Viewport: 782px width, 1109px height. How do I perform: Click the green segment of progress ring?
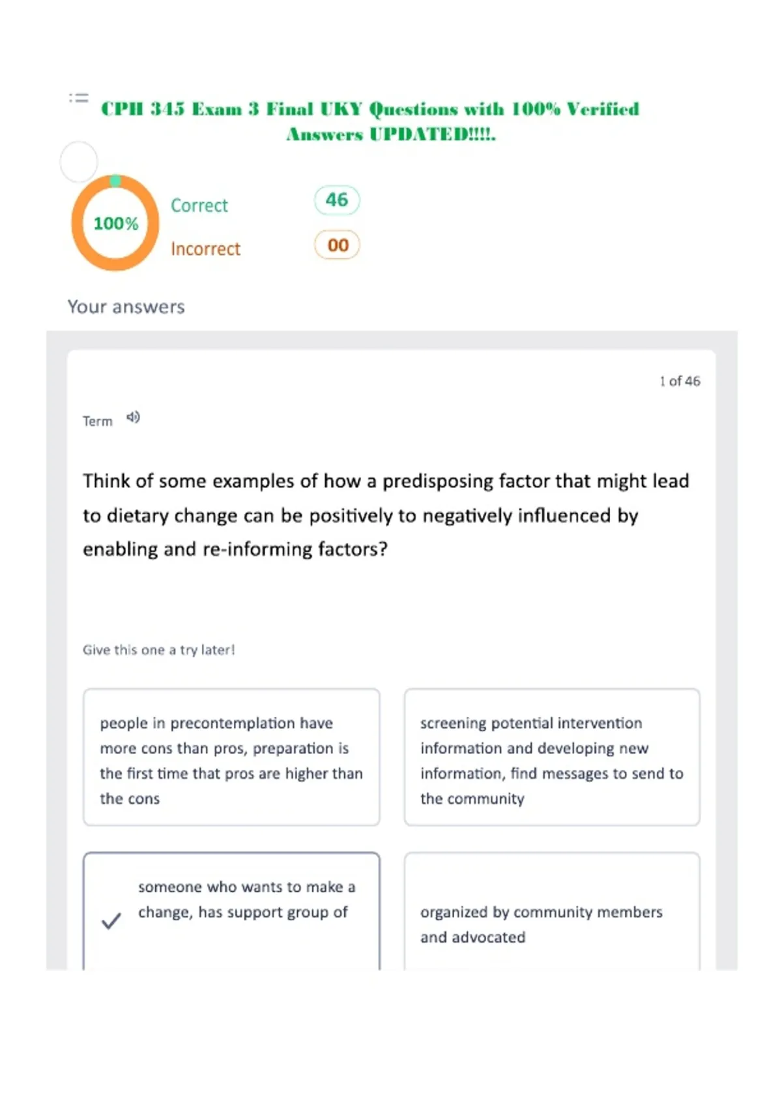(115, 181)
